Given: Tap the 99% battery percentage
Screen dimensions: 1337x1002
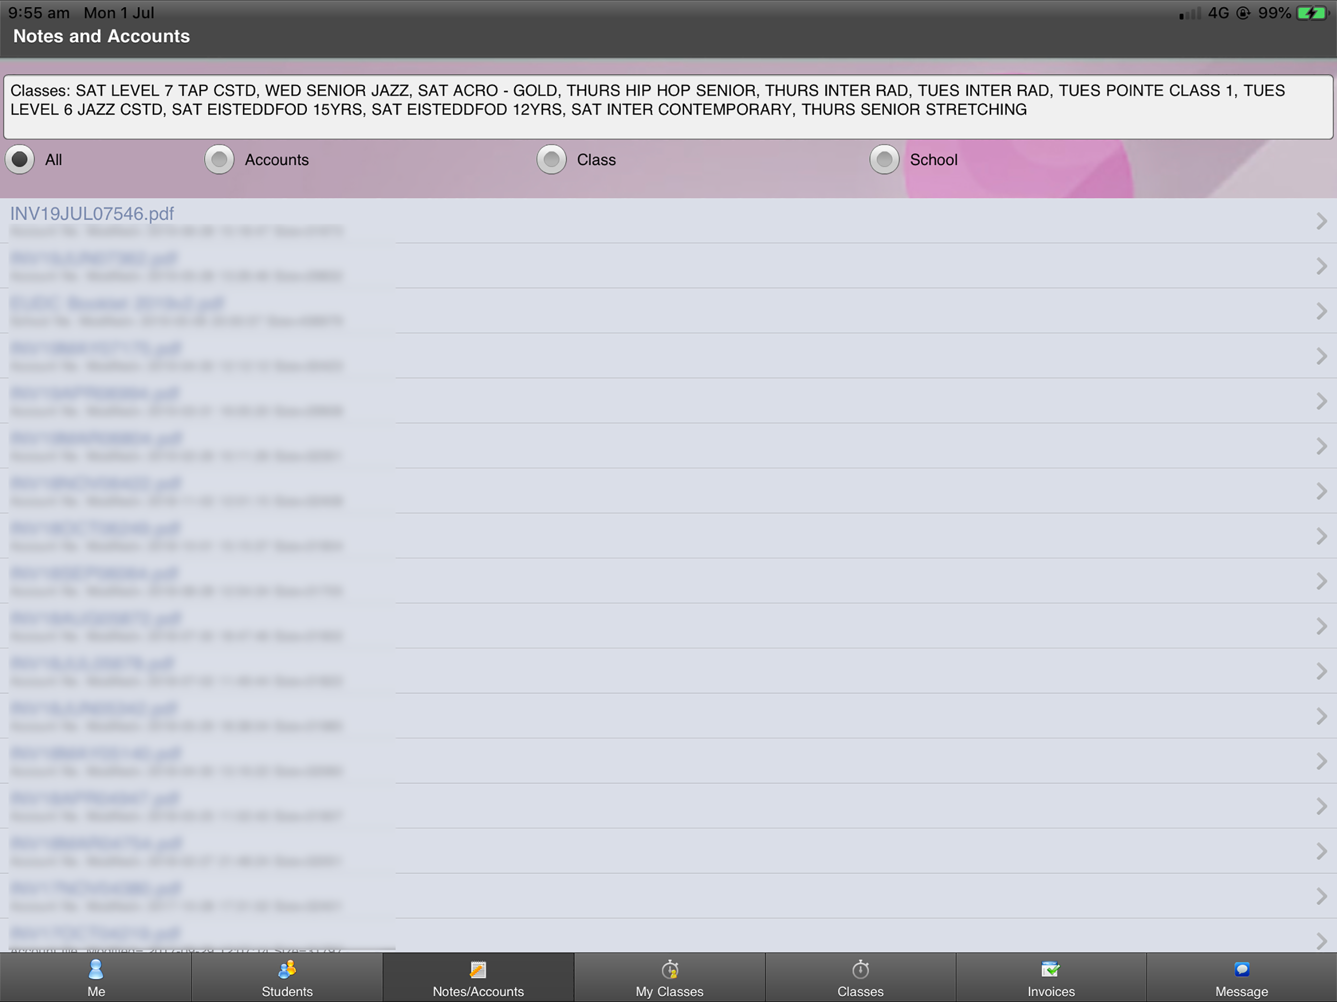Looking at the screenshot, I should (1274, 13).
